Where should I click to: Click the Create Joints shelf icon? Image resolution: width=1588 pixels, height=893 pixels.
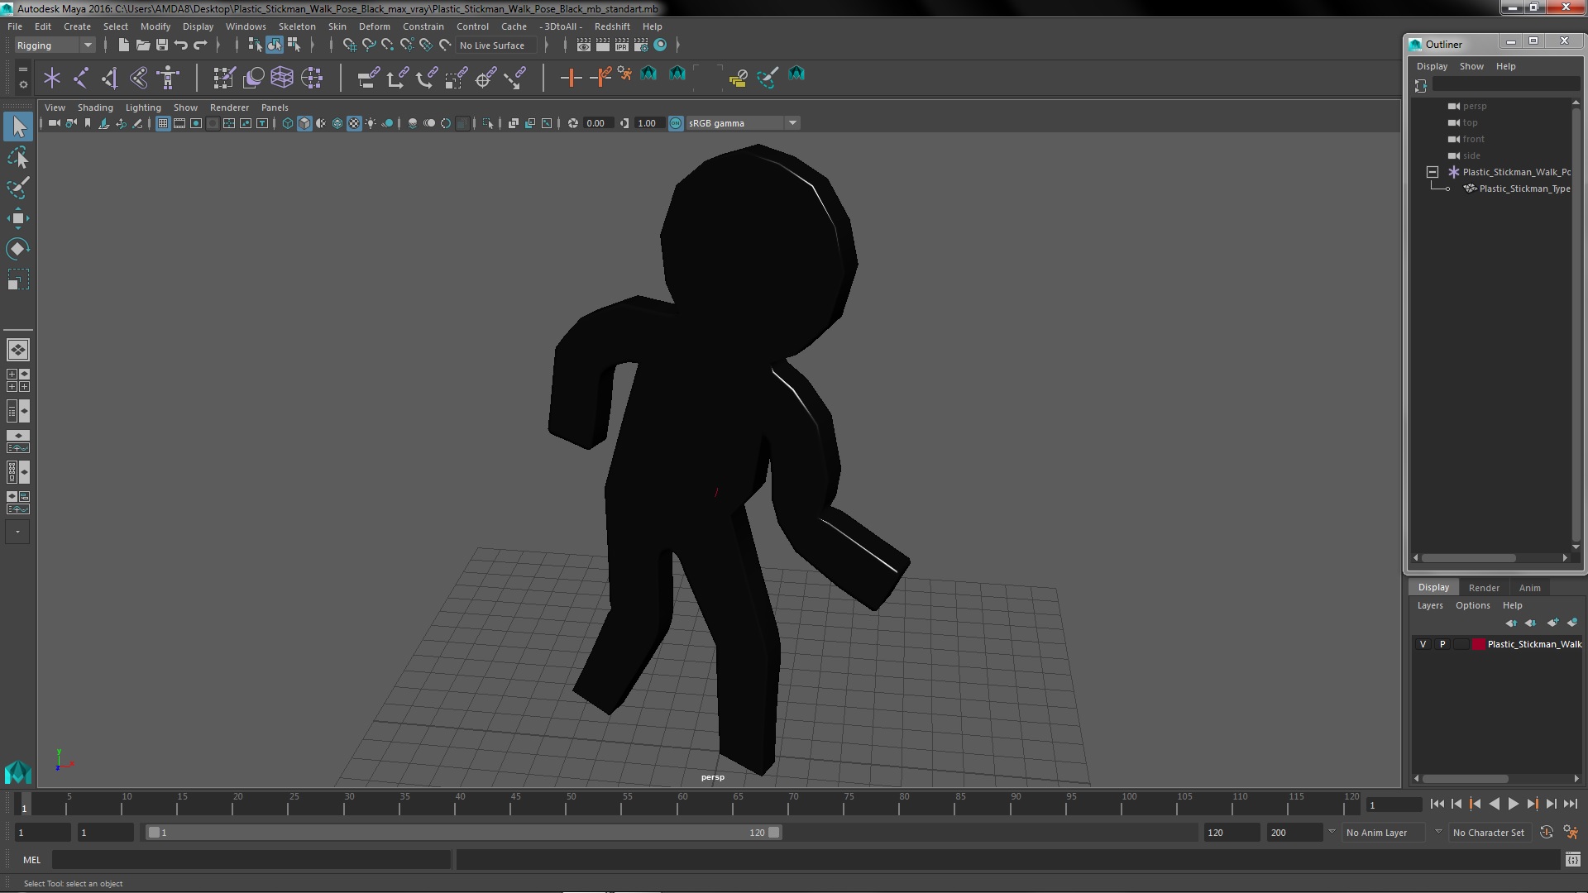[81, 78]
